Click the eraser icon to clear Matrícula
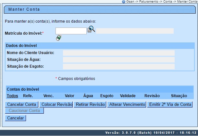Screen dimensions: 198x136 pyautogui.click(x=58, y=38)
